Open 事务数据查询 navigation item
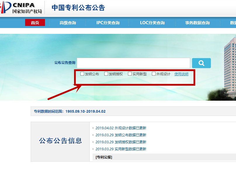 197,23
